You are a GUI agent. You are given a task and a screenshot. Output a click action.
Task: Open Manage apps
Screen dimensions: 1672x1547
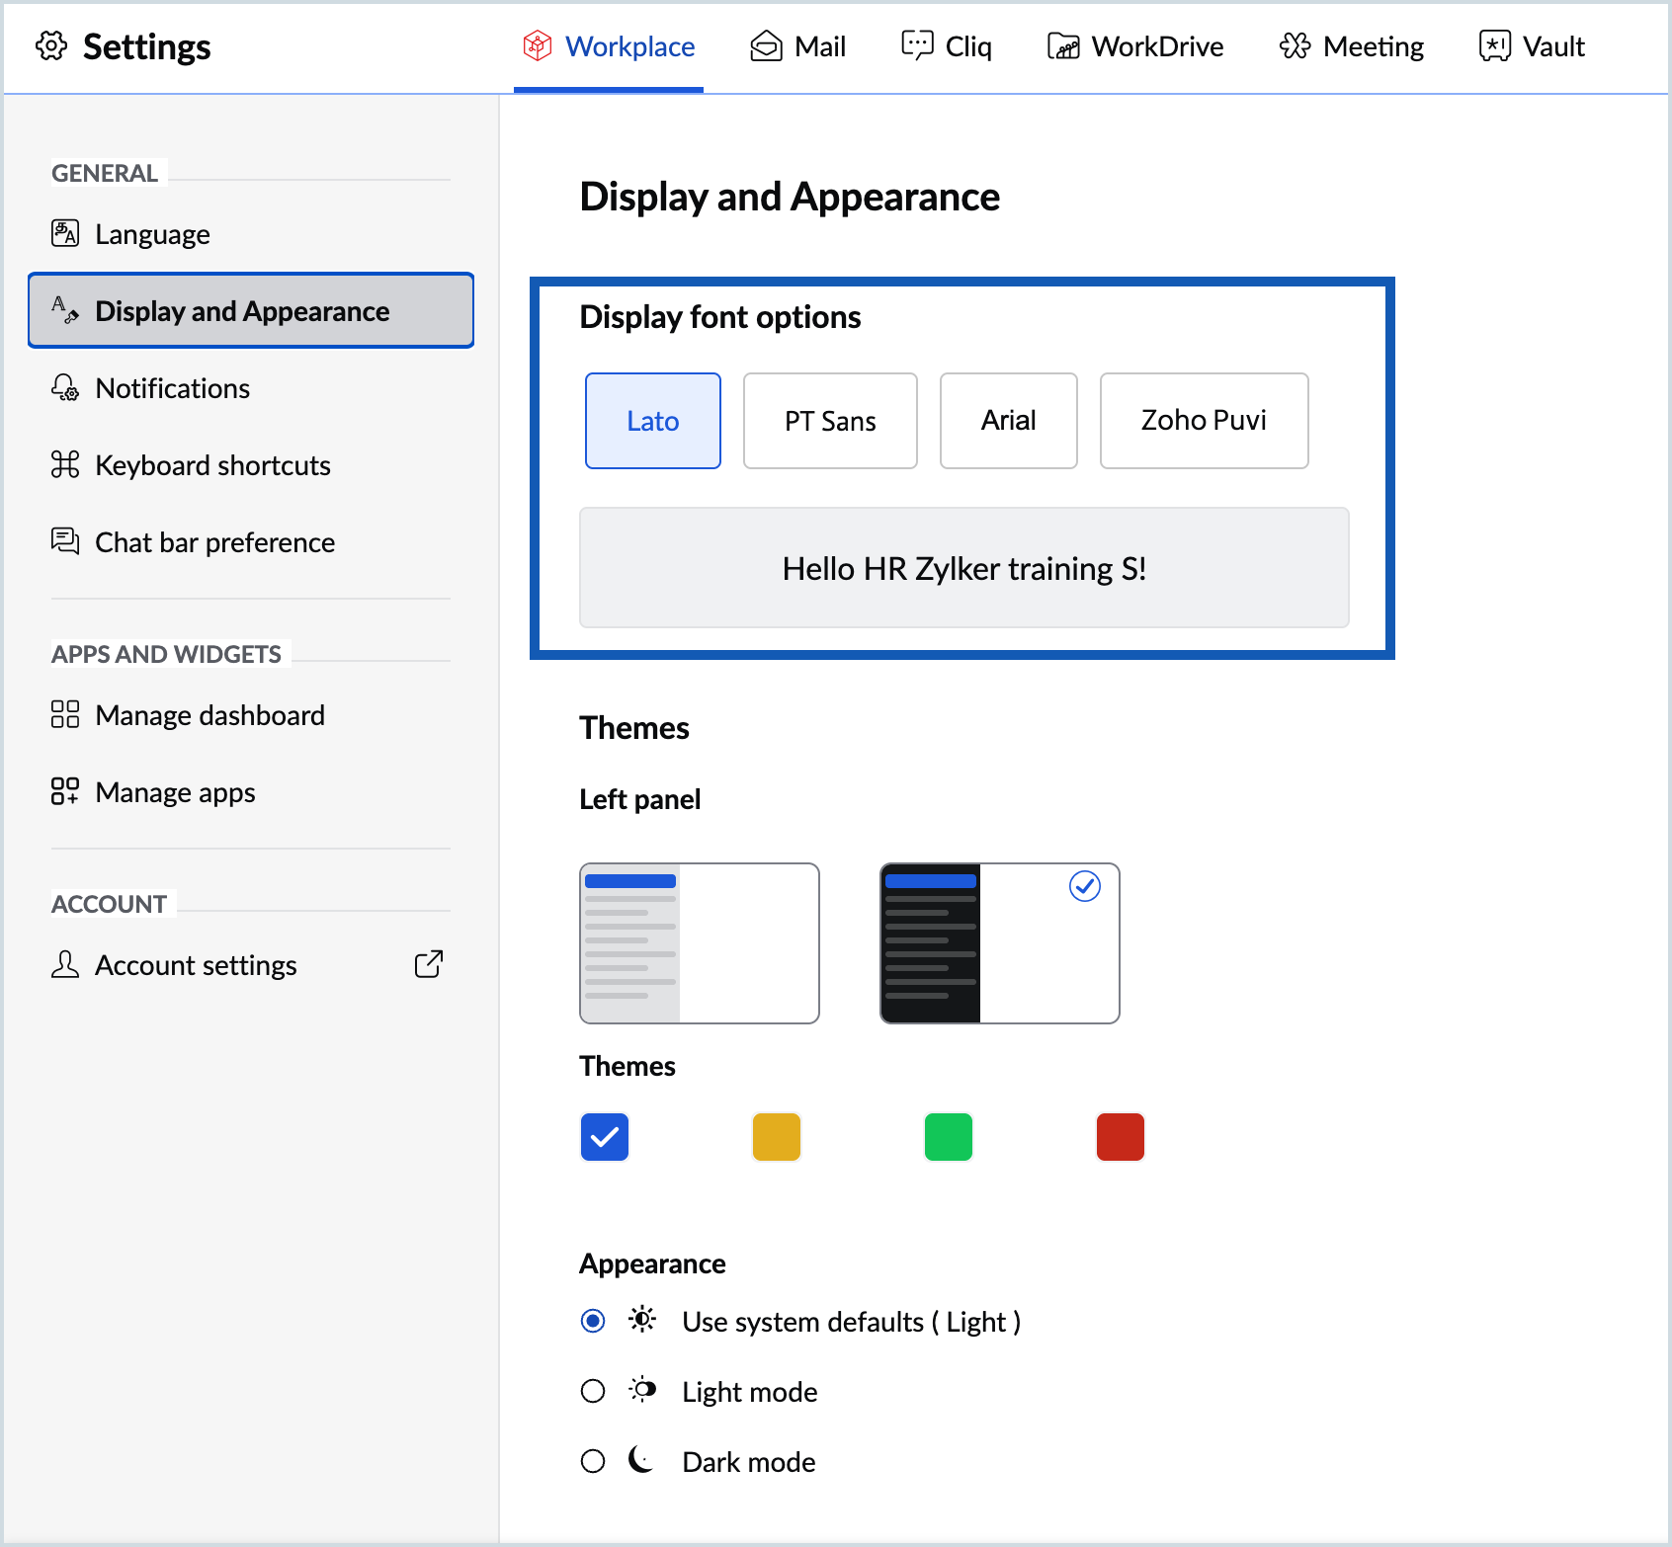coord(251,791)
